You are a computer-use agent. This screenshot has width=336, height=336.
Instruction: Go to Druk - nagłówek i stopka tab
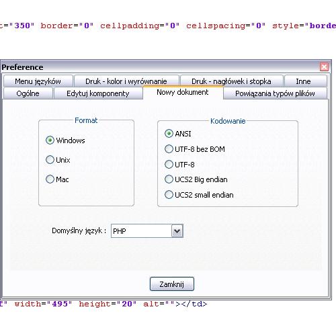(231, 81)
